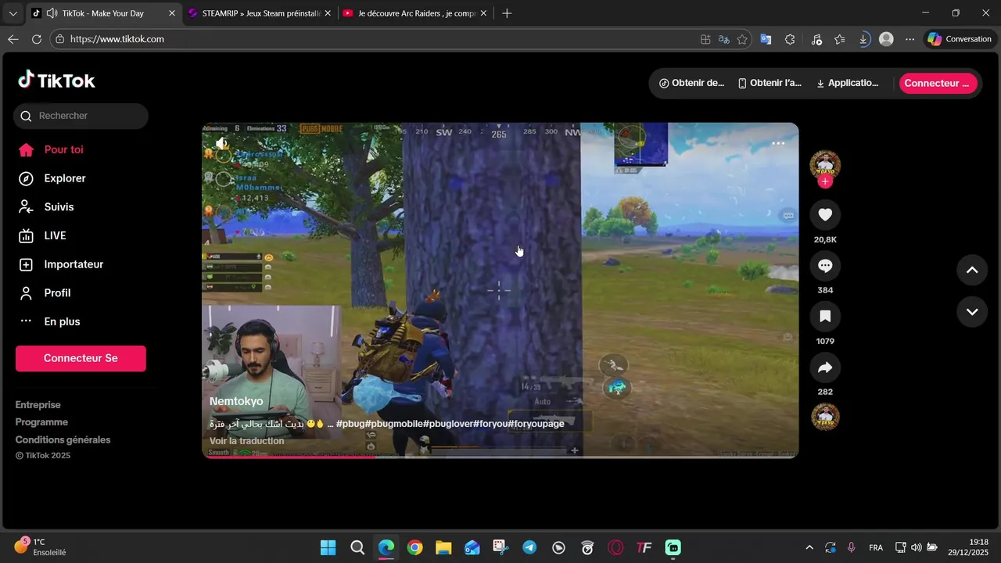Viewport: 1001px width, 563px height.
Task: Open the browser profile avatar
Action: coord(886,39)
